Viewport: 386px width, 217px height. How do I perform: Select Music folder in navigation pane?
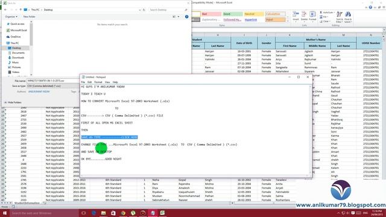tap(13, 63)
